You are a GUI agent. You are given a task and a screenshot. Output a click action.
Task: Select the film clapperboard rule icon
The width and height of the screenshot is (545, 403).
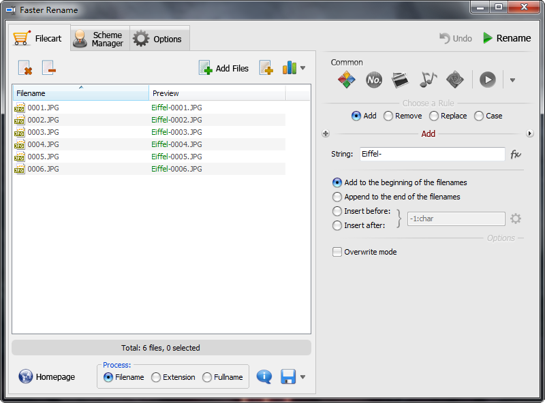click(x=401, y=80)
